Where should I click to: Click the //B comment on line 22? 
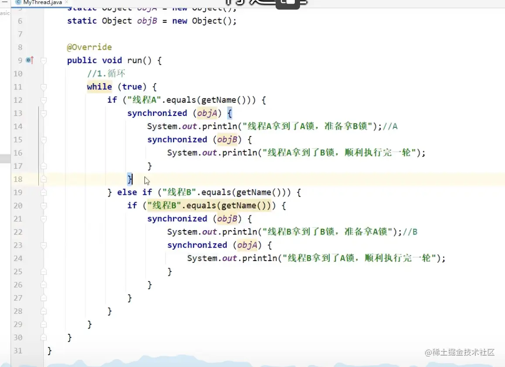[x=410, y=232]
